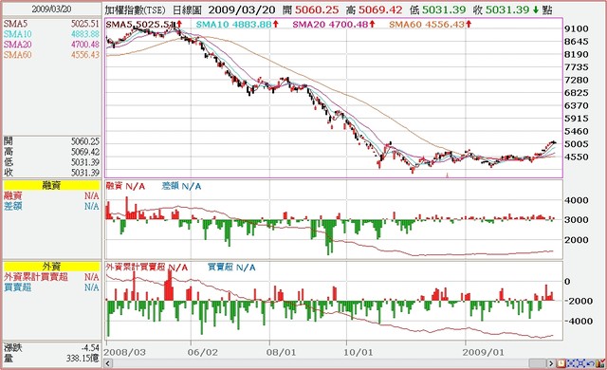The height and width of the screenshot is (370, 607).
Task: Click the 2008/03 date axis label
Action: (125, 352)
